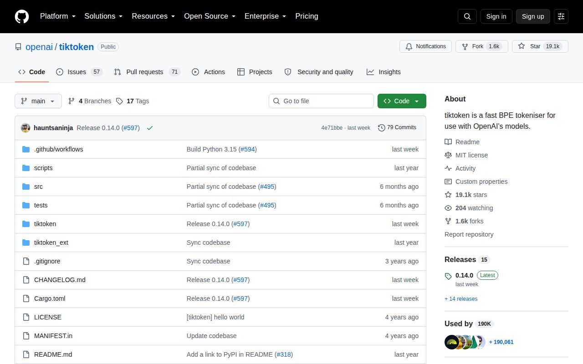Expand the Resources menu
The height and width of the screenshot is (364, 583).
(x=153, y=16)
